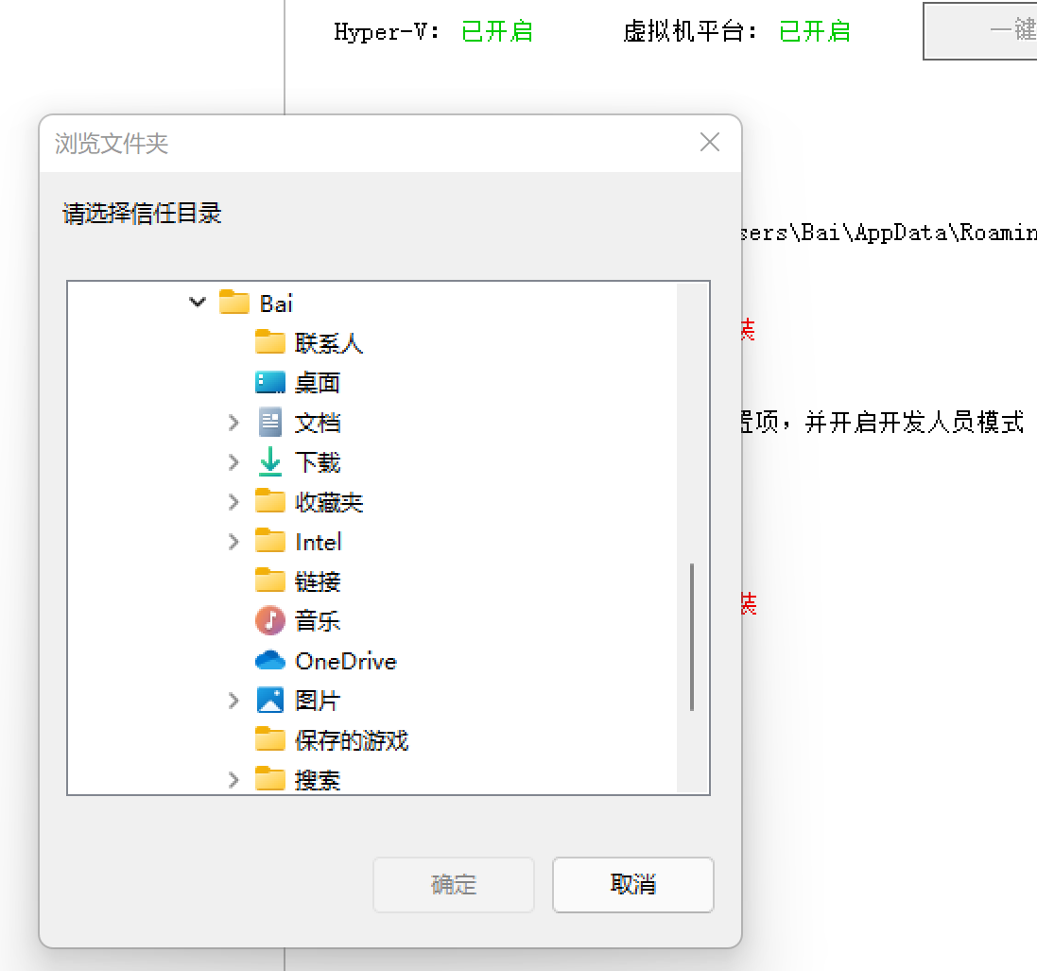1037x971 pixels.
Task: Click the 收藏夹 (Favorites) folder icon
Action: tap(270, 501)
